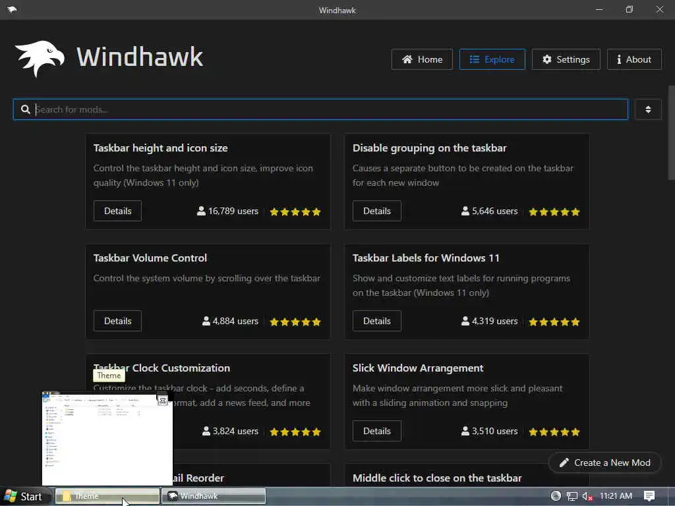Click the 11:21 AM clock
This screenshot has width=675, height=506.
point(616,496)
